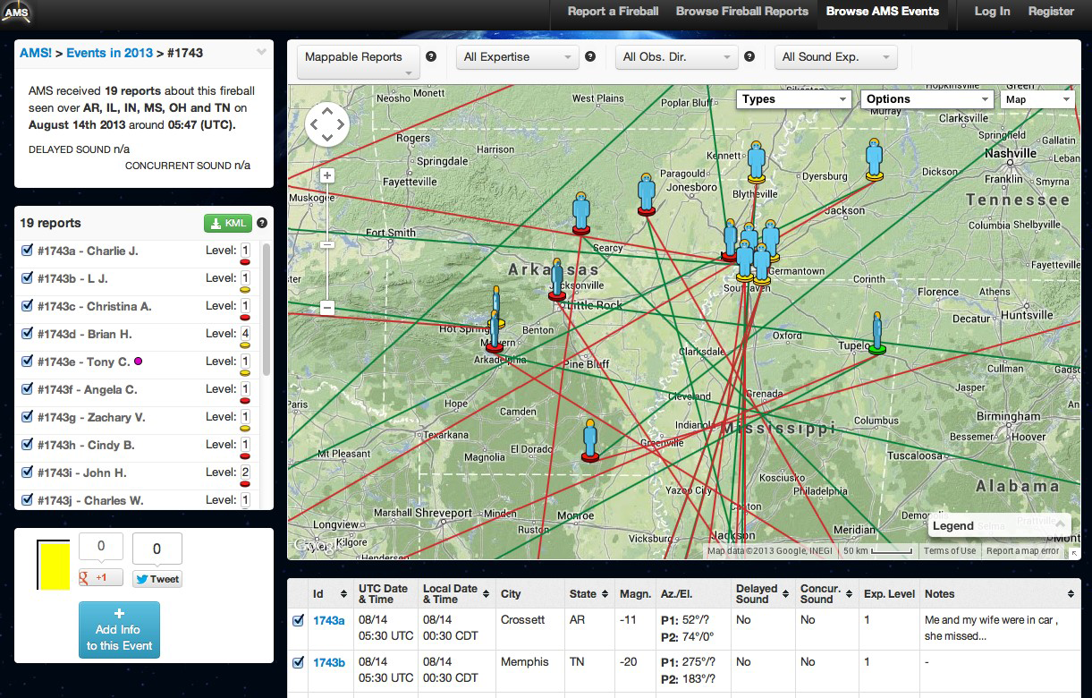Sort table by City column header
The image size is (1092, 698).
tap(530, 593)
